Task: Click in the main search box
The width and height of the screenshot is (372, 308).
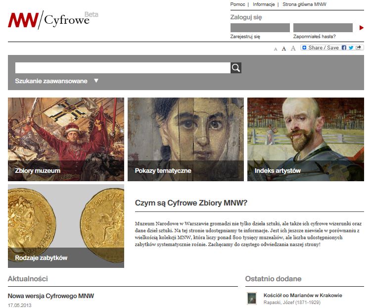Action: coord(123,68)
